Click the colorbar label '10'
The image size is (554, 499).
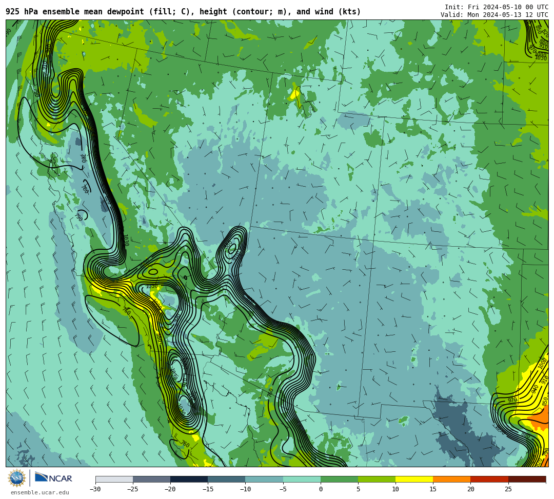click(395, 489)
